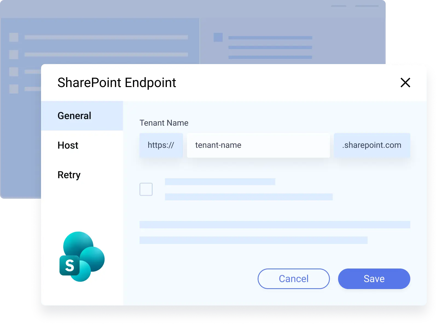Save the SharePoint endpoint settings

click(374, 279)
